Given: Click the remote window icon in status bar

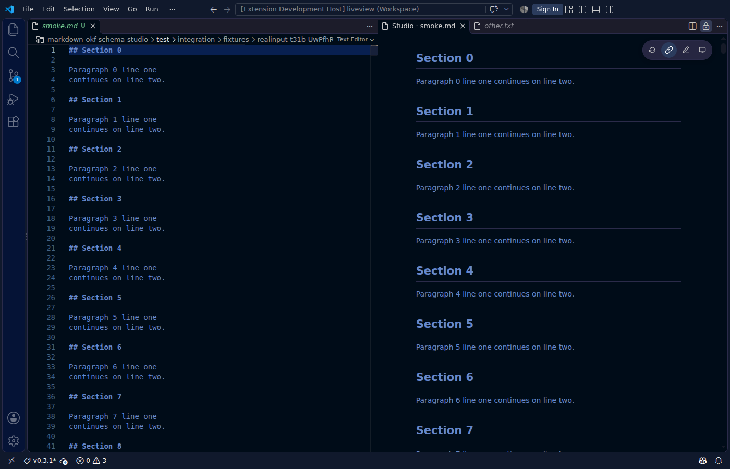Looking at the screenshot, I should (x=11, y=461).
